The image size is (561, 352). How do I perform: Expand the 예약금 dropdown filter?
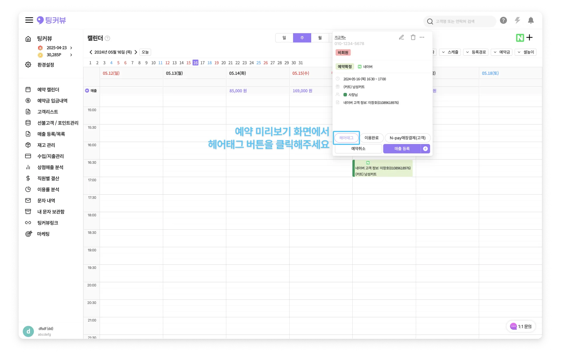(502, 52)
